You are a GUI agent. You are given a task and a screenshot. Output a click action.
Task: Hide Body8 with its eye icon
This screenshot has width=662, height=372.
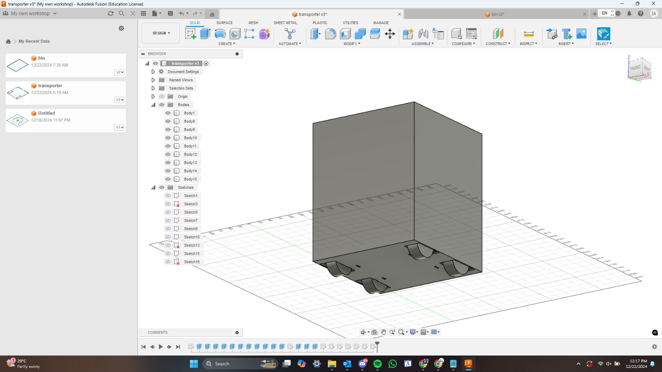168,121
